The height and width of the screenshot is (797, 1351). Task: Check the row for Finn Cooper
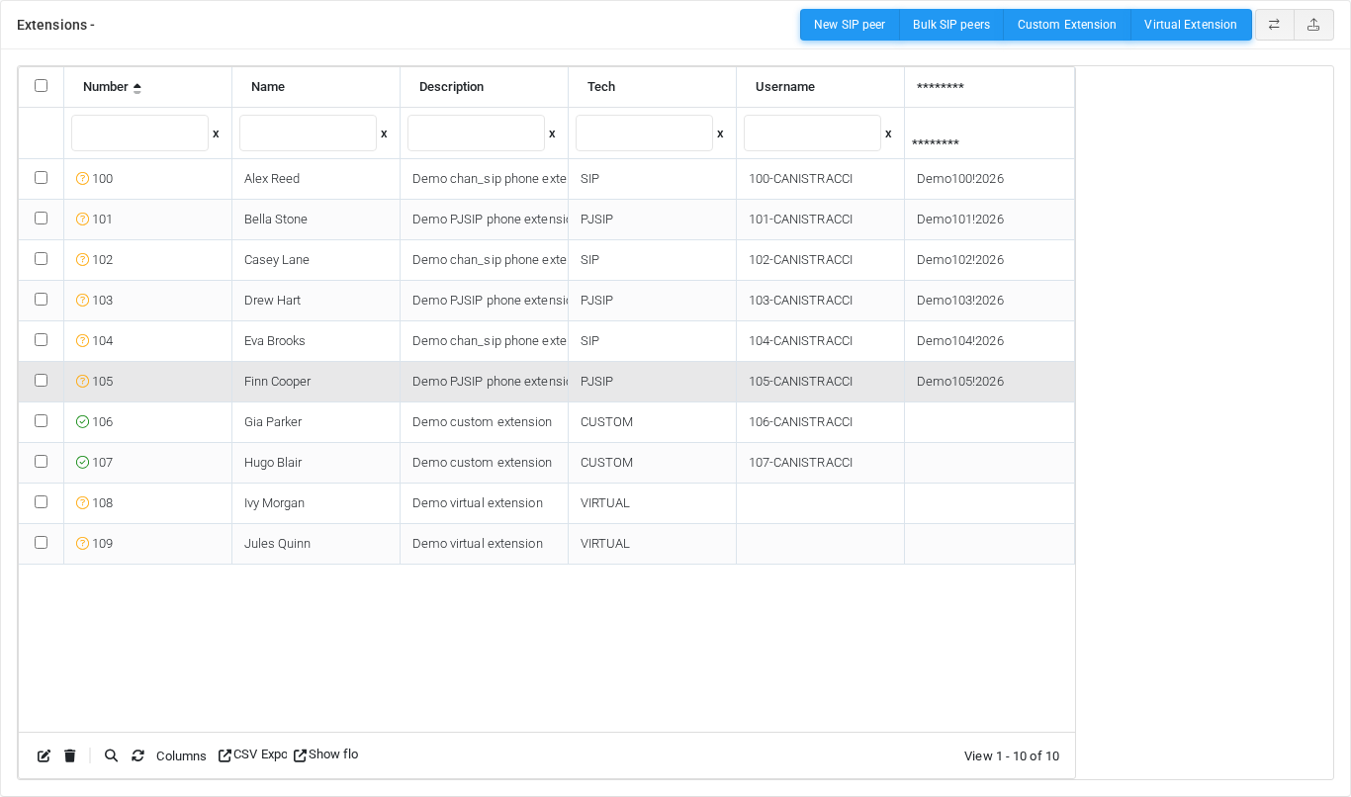[41, 381]
